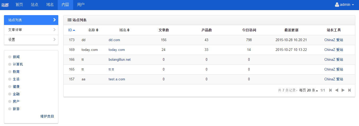The width and height of the screenshot is (359, 126).
Task: Open ChinaZ link for today.com row
Action: pyautogui.click(x=330, y=50)
